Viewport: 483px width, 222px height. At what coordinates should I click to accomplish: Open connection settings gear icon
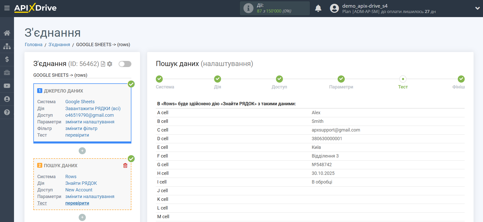coord(110,64)
